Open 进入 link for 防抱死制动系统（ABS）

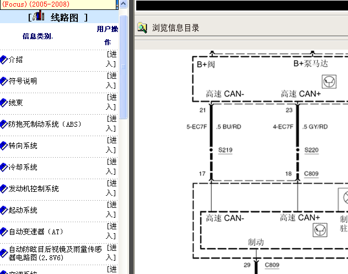[x=111, y=124]
